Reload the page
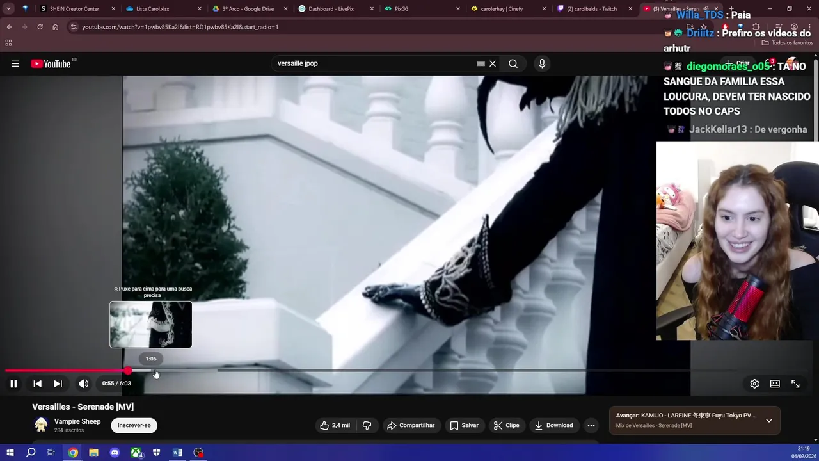819x461 pixels. pyautogui.click(x=40, y=27)
